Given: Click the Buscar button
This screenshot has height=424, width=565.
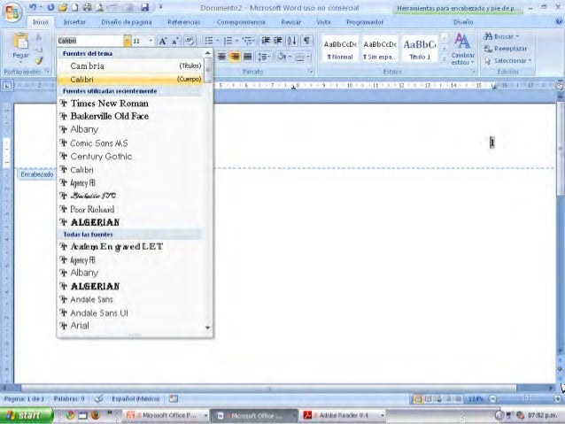Looking at the screenshot, I should pyautogui.click(x=501, y=36).
